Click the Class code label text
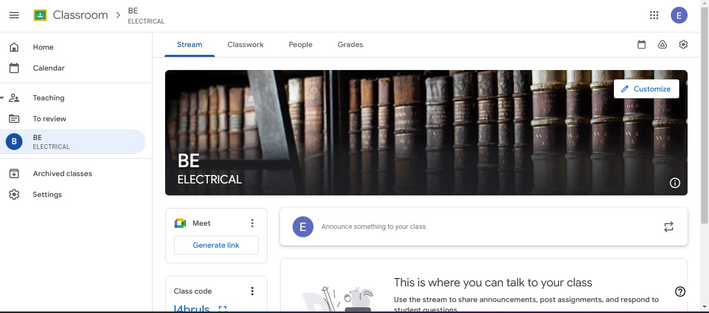The width and height of the screenshot is (709, 313). click(193, 291)
